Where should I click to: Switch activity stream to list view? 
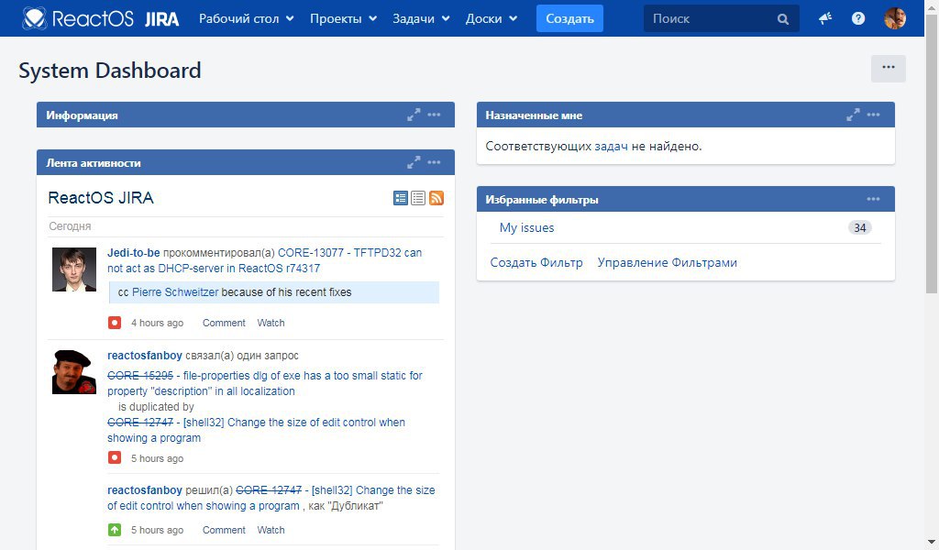pos(418,198)
